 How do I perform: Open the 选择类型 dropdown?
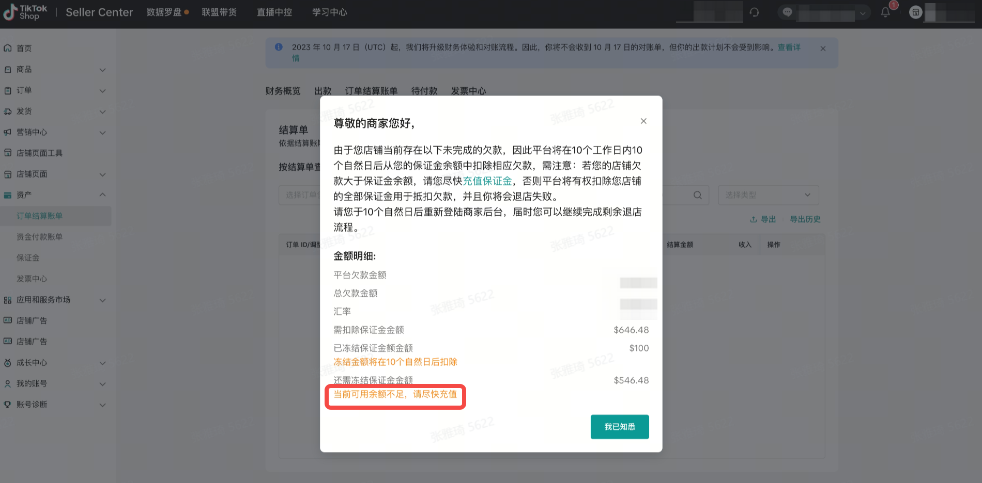click(x=768, y=195)
